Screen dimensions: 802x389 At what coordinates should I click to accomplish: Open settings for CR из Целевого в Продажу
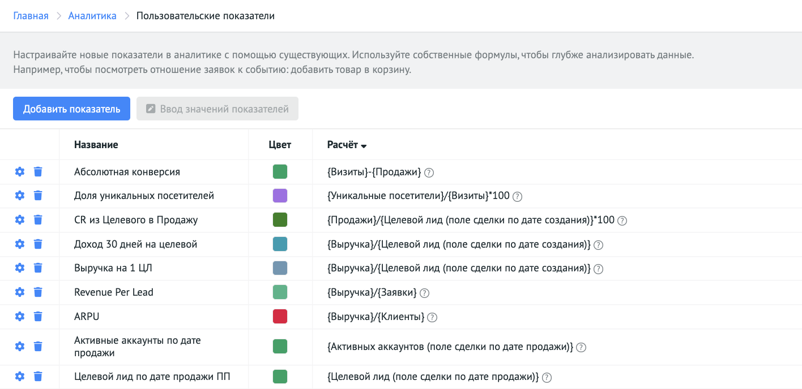click(x=20, y=220)
